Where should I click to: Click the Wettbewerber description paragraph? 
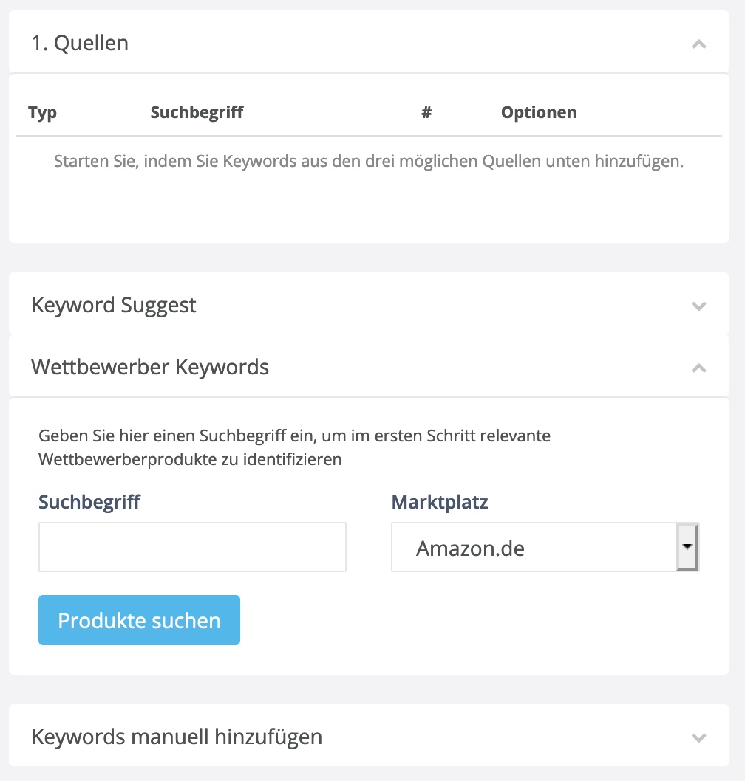pyautogui.click(x=294, y=447)
